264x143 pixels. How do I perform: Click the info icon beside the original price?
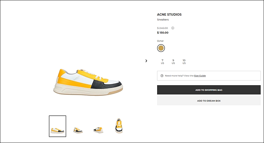coord(173,28)
